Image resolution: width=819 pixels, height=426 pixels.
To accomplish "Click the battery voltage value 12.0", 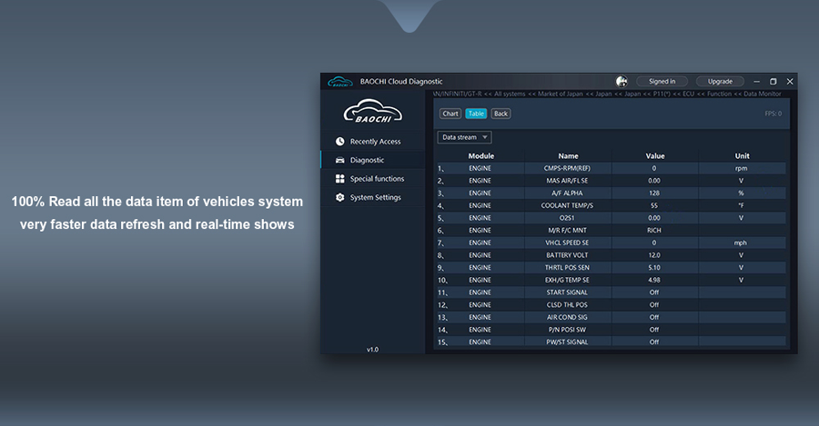I will point(654,255).
